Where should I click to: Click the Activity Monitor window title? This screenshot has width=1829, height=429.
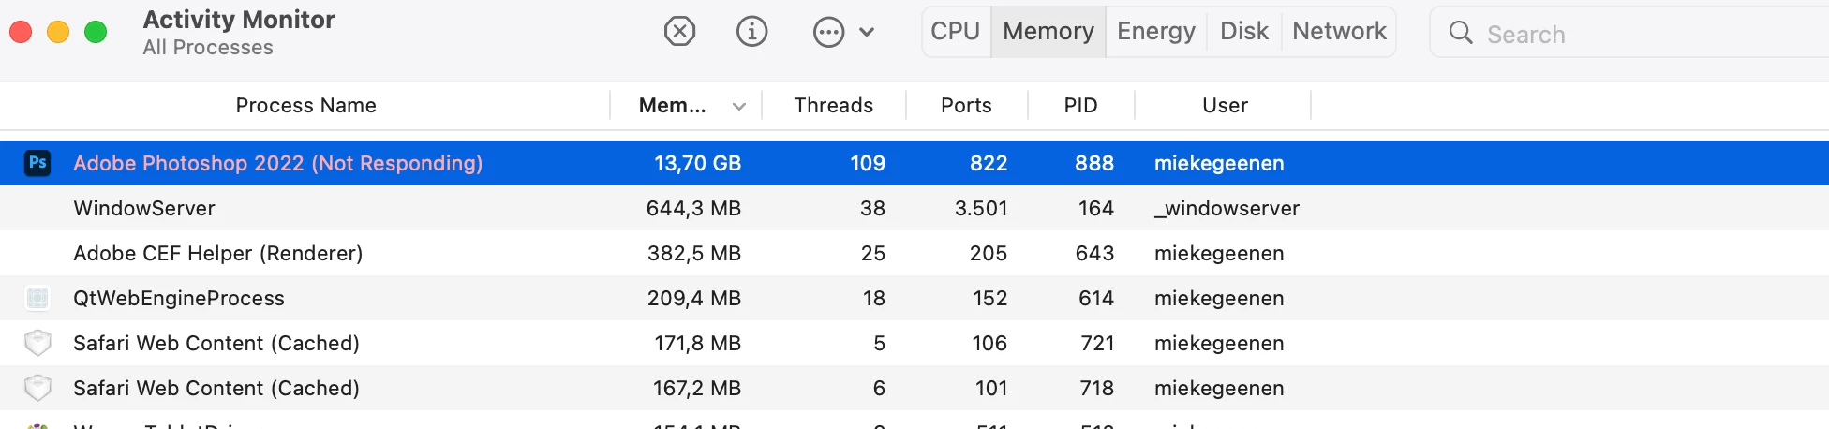[239, 20]
